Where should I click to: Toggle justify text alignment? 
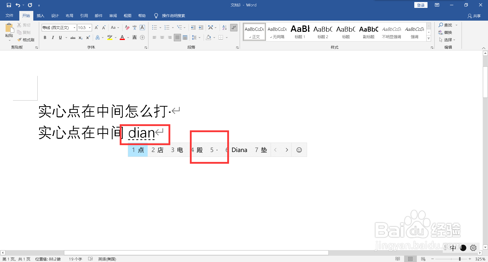pyautogui.click(x=177, y=37)
